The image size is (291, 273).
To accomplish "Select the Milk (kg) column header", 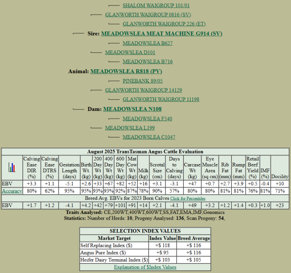I will [x=143, y=167].
